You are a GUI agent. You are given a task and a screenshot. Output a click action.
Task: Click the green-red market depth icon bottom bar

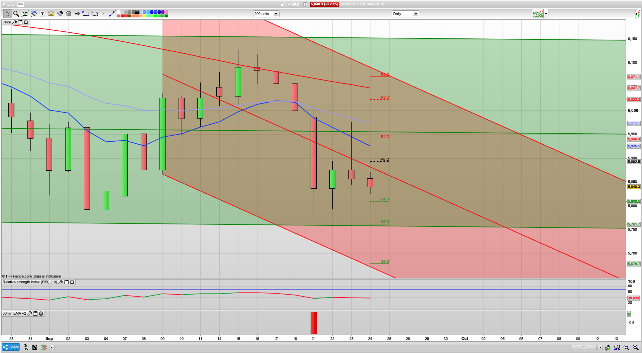click(x=44, y=347)
